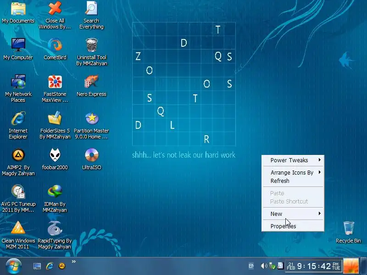This screenshot has width=367, height=275.
Task: Click the Start orb button
Action: coord(13,266)
